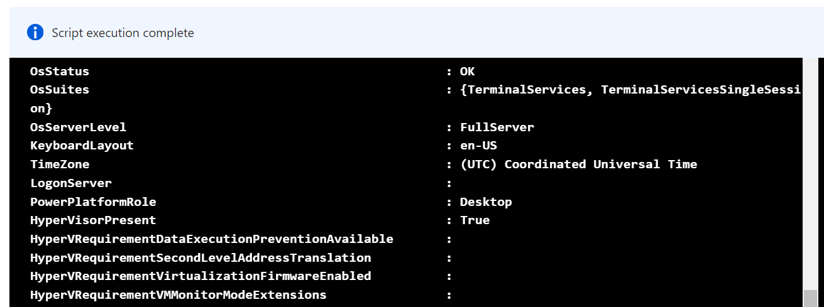
Task: Select the OsStatus property name
Action: point(60,72)
